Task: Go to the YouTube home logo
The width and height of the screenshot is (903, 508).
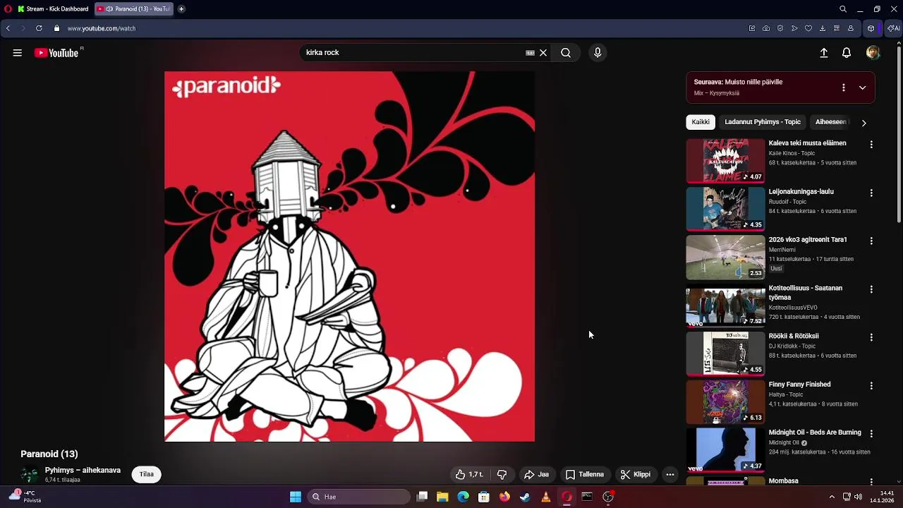Action: (x=56, y=53)
